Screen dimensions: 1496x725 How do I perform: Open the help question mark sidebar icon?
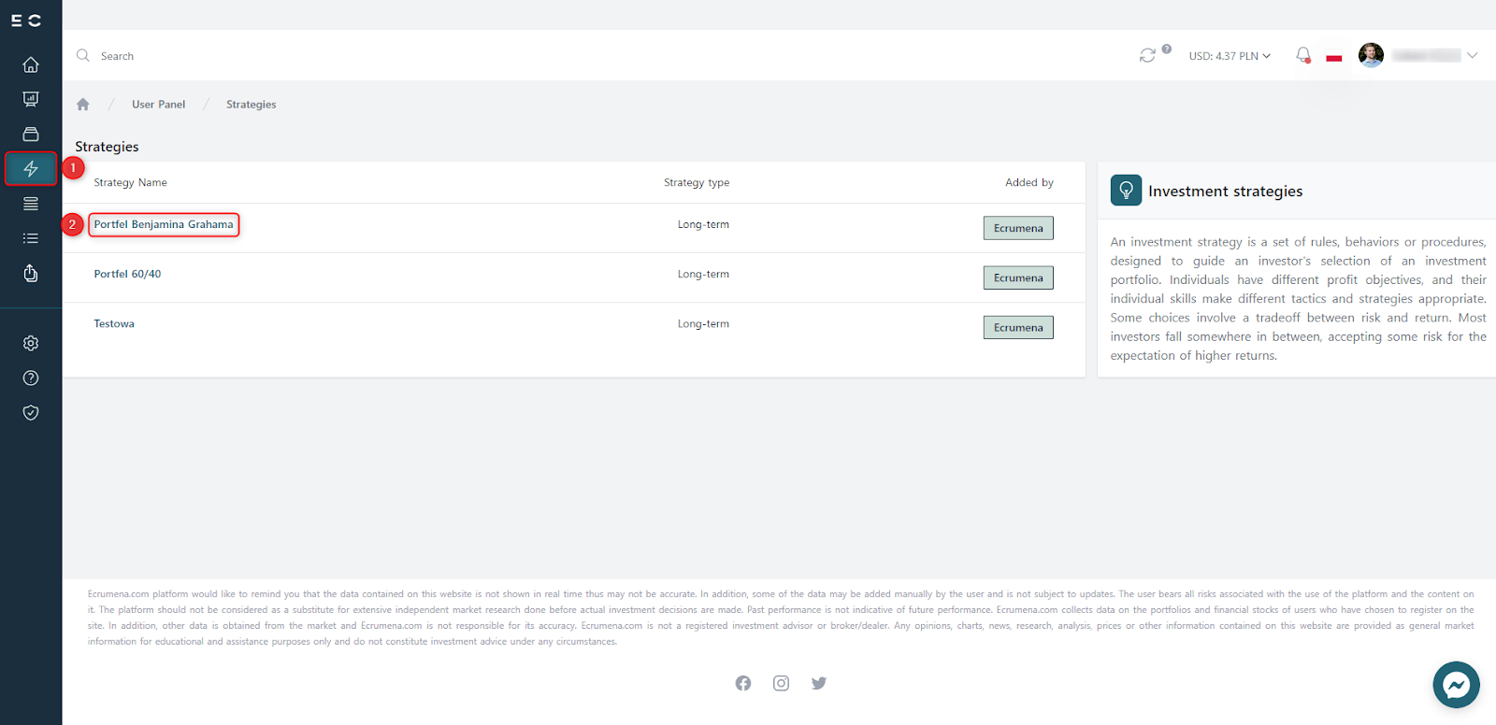pos(31,377)
